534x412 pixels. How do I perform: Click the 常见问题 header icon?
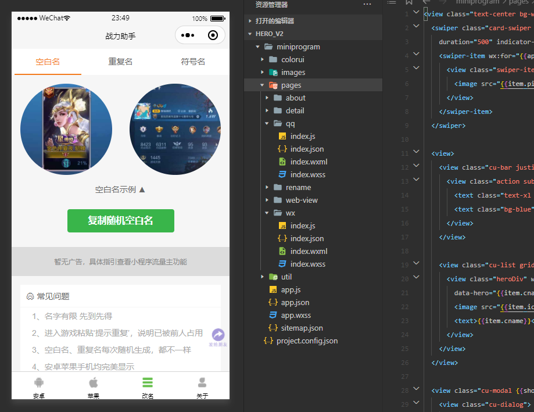pyautogui.click(x=30, y=296)
